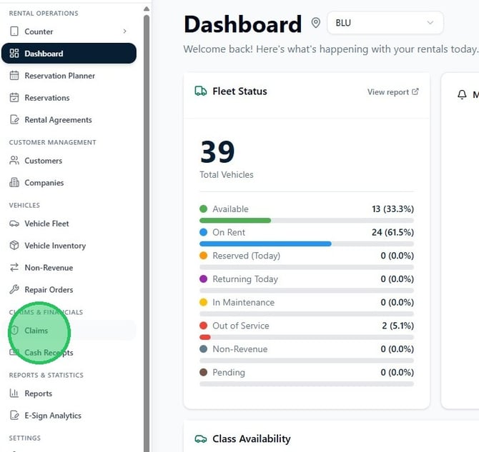Image resolution: width=479 pixels, height=452 pixels.
Task: Click the Reserved (Today) label
Action: point(246,256)
